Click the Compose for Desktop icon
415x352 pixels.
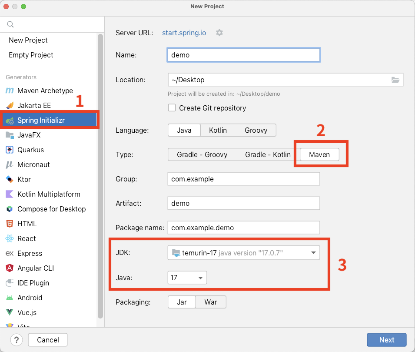point(10,209)
